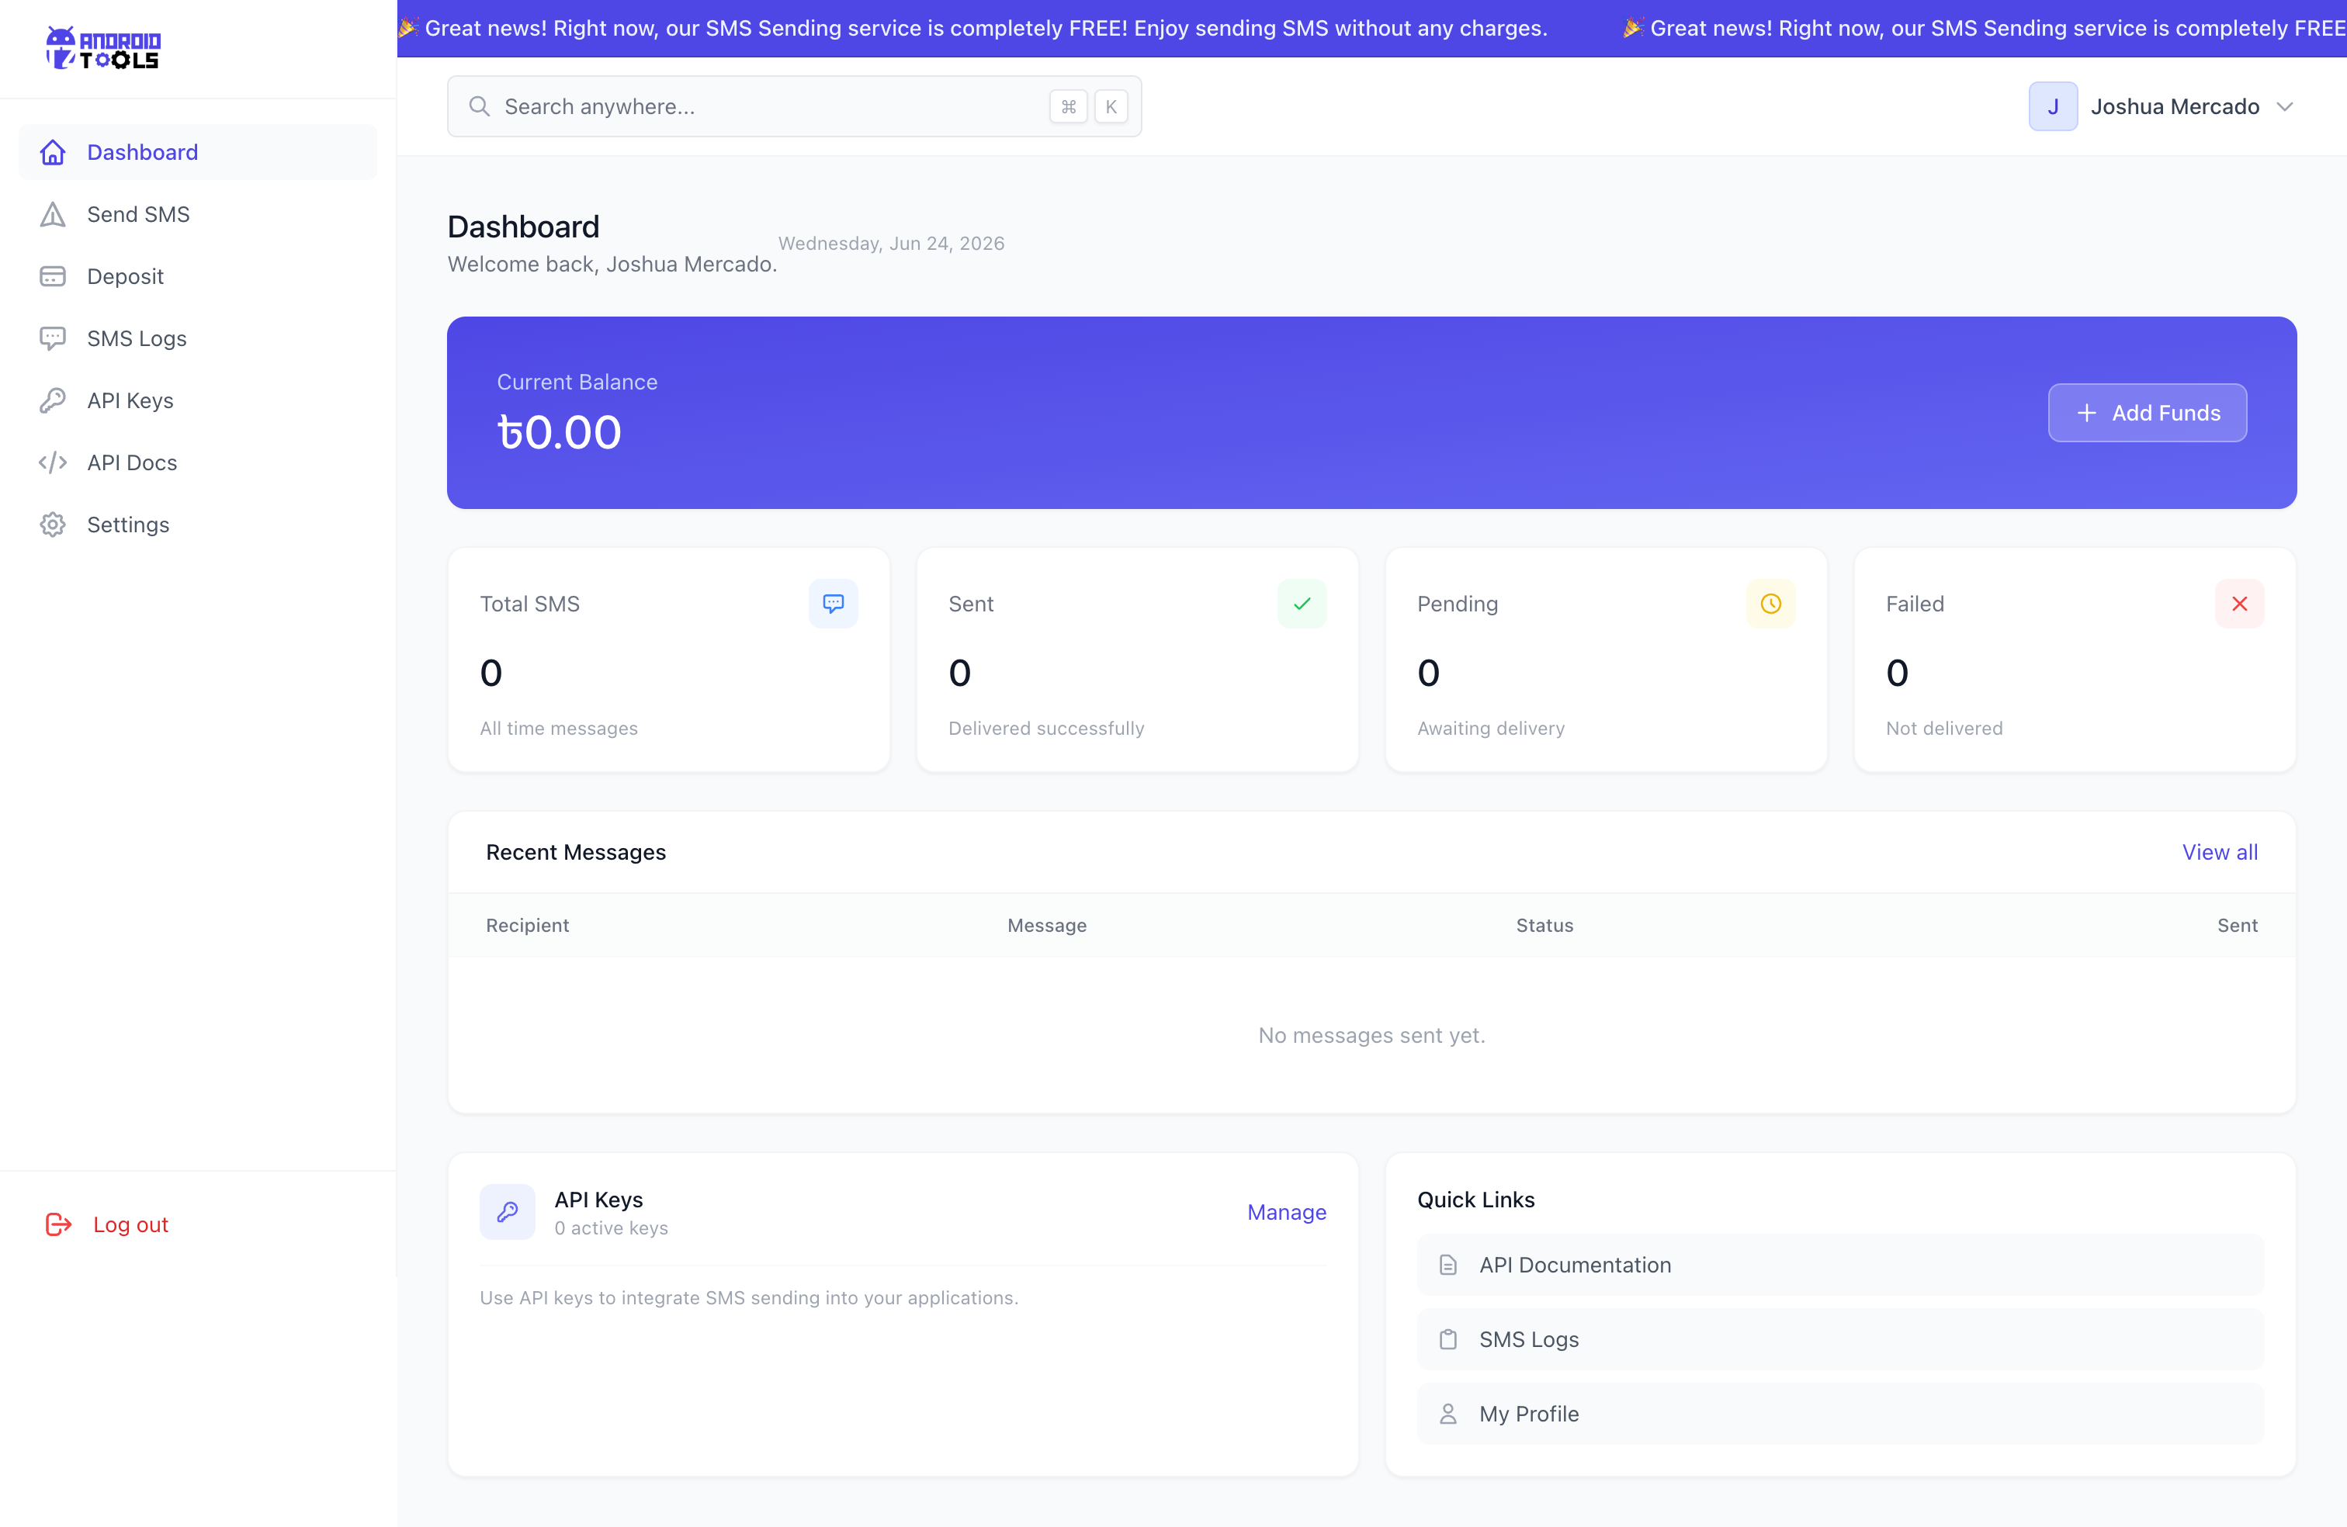Click the 'All time messages' caption
Viewport: 2347px width, 1527px height.
point(558,728)
